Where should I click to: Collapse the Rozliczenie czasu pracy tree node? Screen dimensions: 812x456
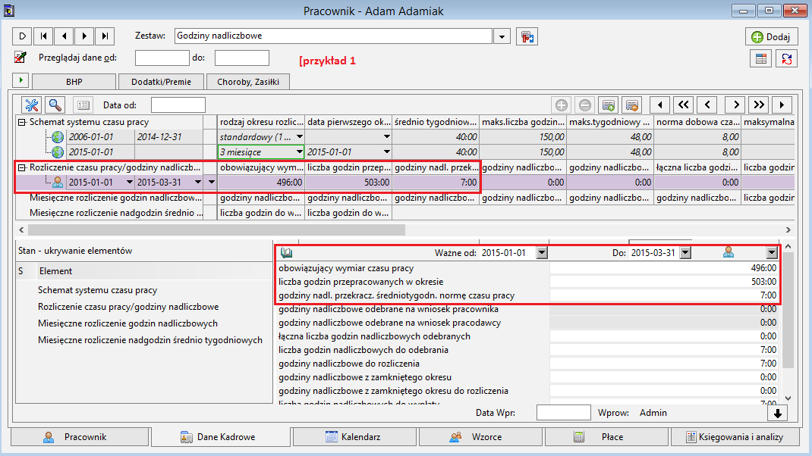click(22, 167)
